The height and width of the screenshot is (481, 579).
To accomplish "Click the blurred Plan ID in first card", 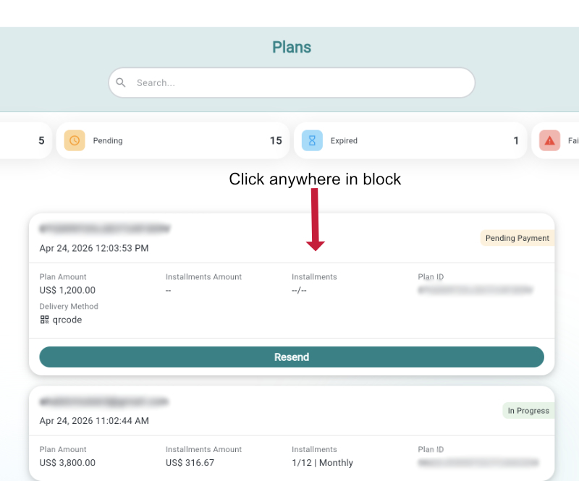I will pos(475,290).
